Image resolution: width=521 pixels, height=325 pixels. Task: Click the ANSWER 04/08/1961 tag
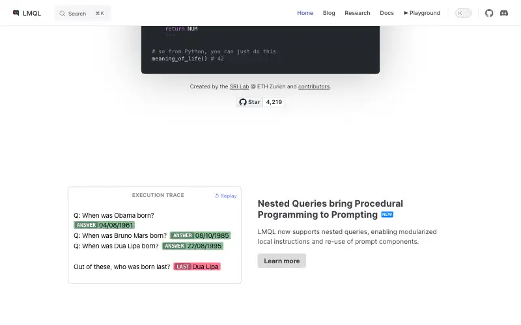[104, 225]
